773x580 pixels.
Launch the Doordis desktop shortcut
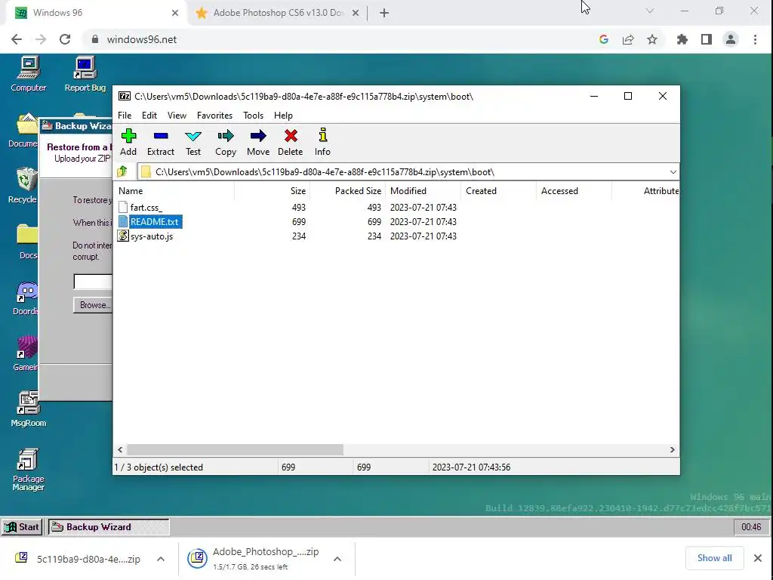click(x=26, y=298)
